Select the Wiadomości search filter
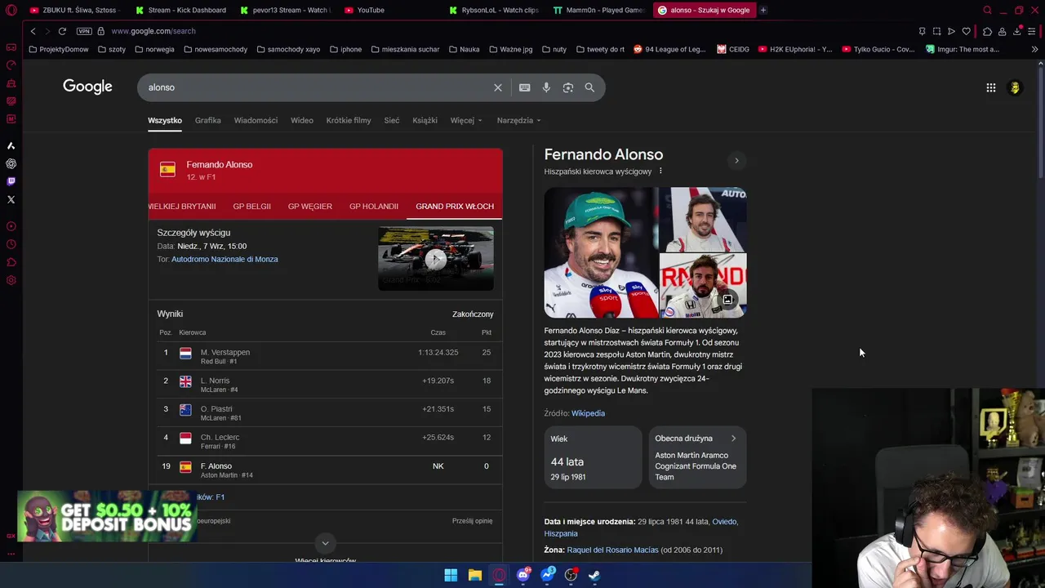Viewport: 1045px width, 588px height. [x=256, y=120]
